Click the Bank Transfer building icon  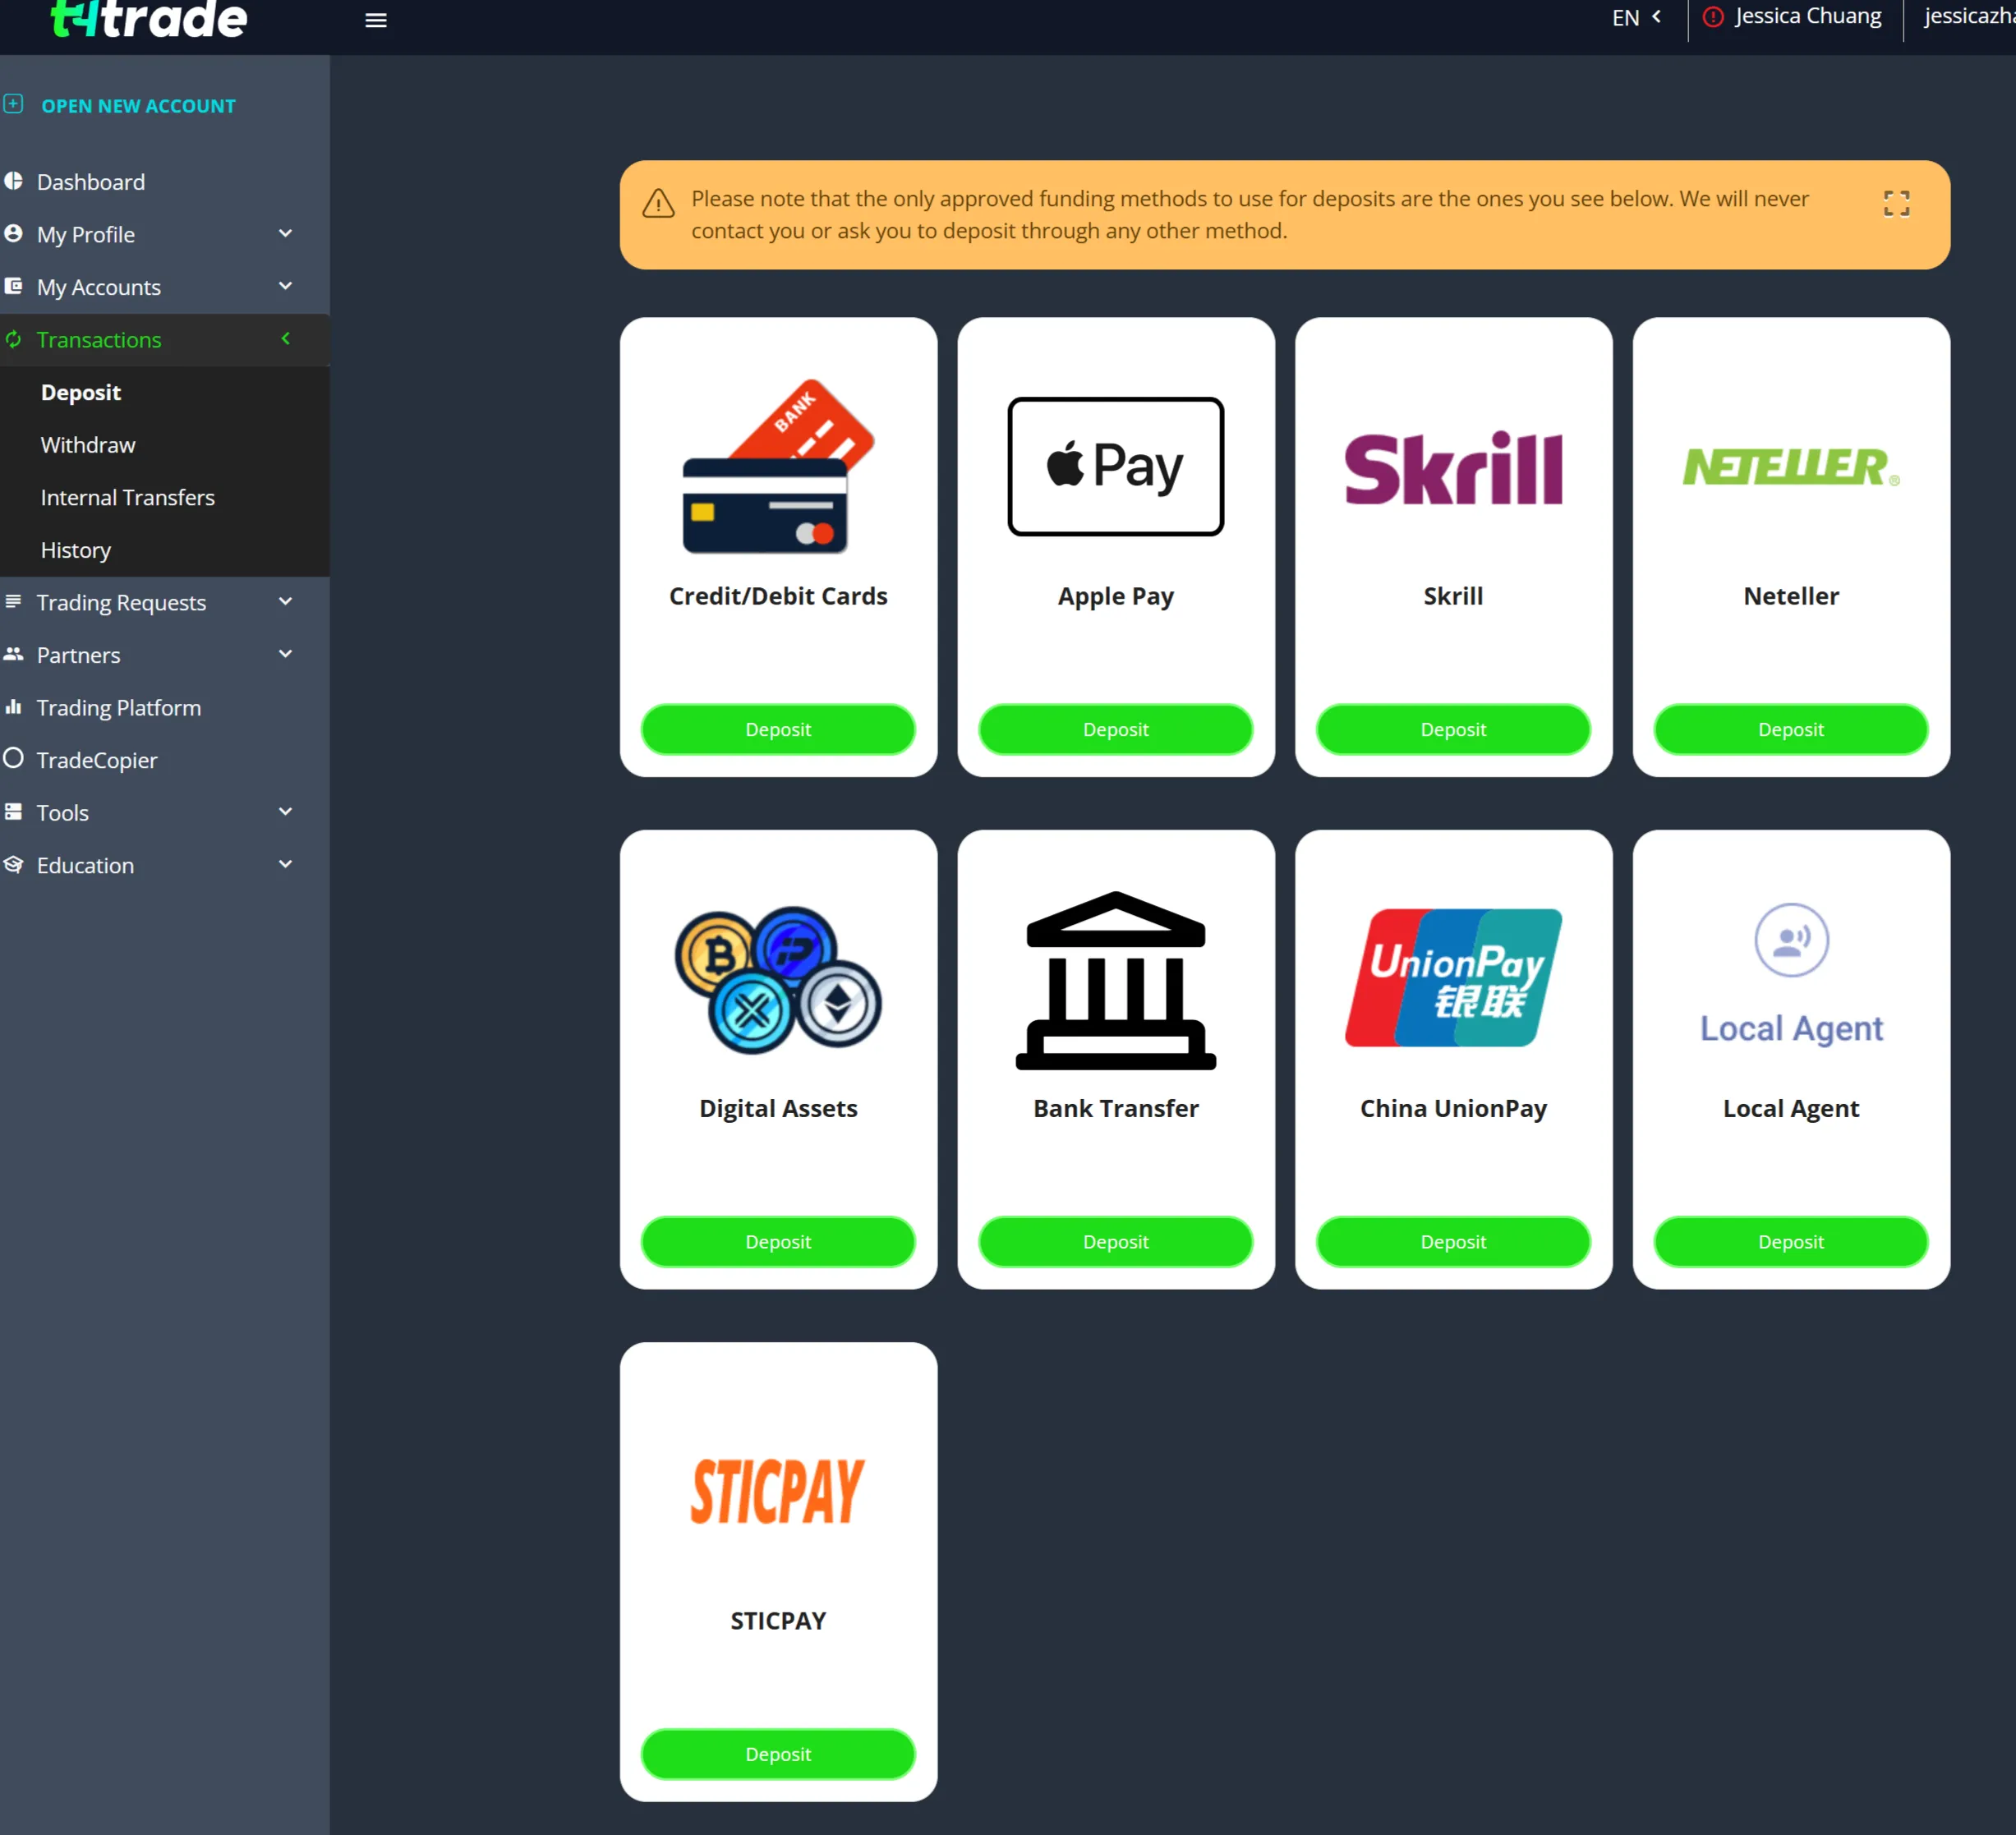tap(1116, 980)
